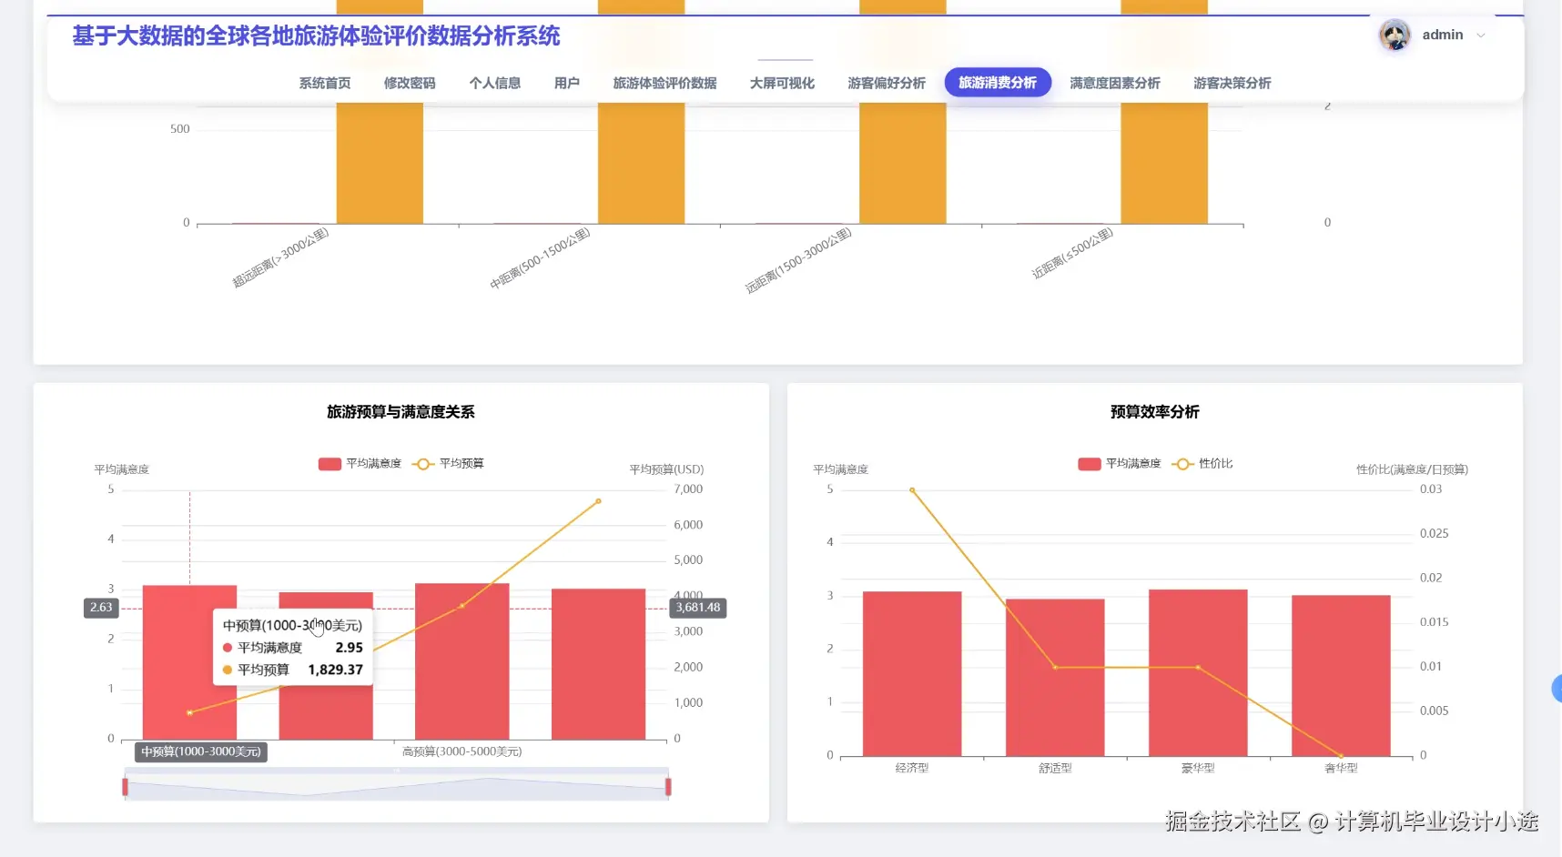
Task: Open the 系统首页 menu item
Action: (x=325, y=83)
